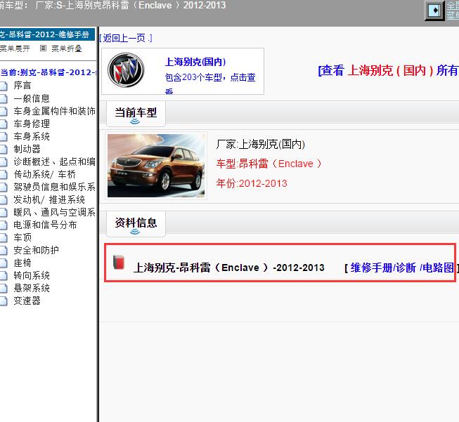Image resolution: width=459 pixels, height=422 pixels.
Task: Select 驾驶员信息和娱乐系 entry
Action: click(x=54, y=187)
